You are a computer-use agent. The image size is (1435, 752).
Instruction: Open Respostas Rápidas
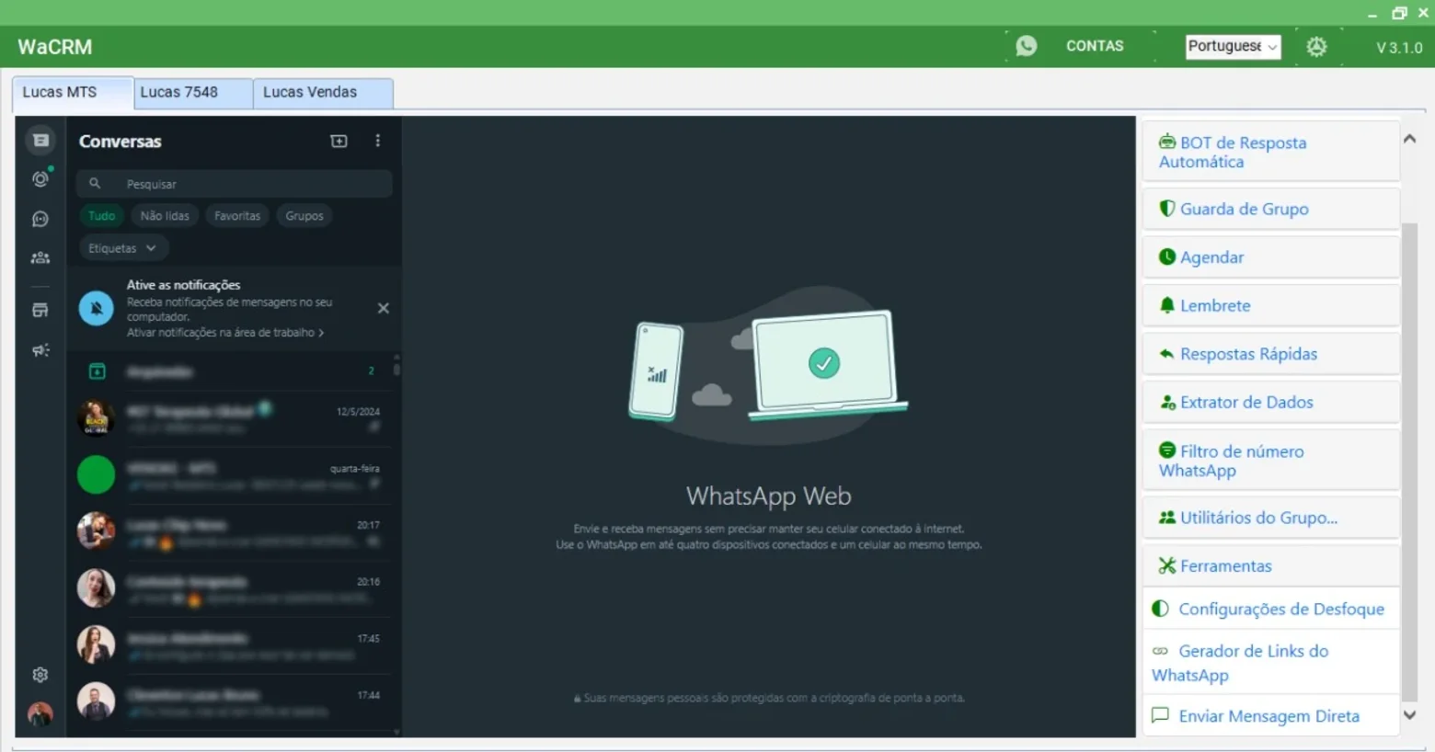[x=1271, y=354]
